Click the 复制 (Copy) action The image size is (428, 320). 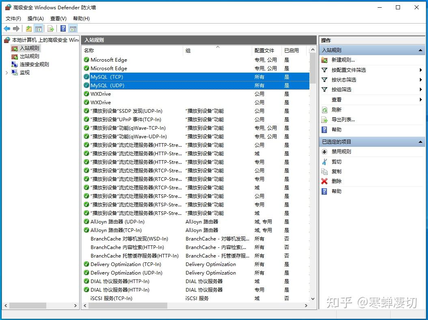(x=337, y=171)
